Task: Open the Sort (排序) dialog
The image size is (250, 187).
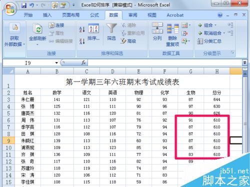Action: click(93, 32)
